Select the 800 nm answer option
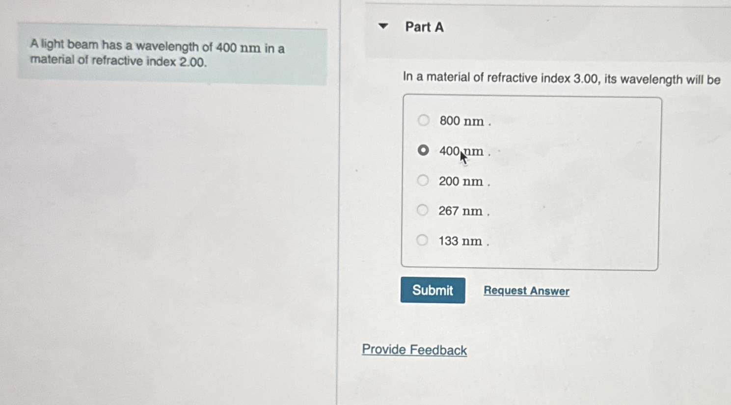Viewport: 731px width, 405px height. point(423,120)
